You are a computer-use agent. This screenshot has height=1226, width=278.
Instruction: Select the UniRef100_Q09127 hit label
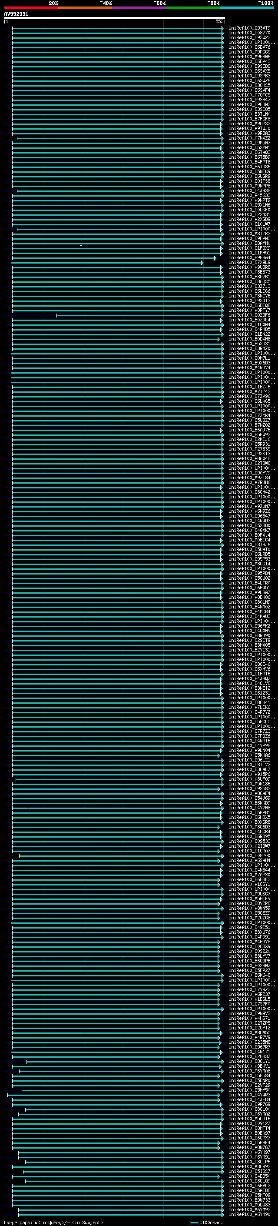click(249, 1124)
